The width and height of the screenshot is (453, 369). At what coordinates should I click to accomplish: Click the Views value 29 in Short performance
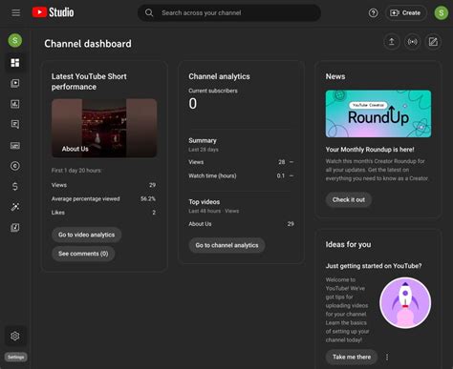[152, 185]
